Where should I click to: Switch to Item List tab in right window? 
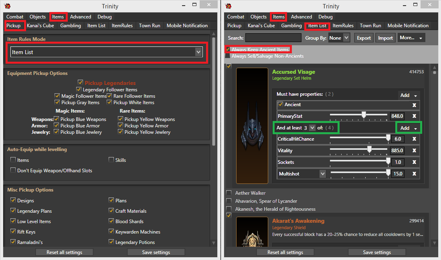(x=317, y=26)
